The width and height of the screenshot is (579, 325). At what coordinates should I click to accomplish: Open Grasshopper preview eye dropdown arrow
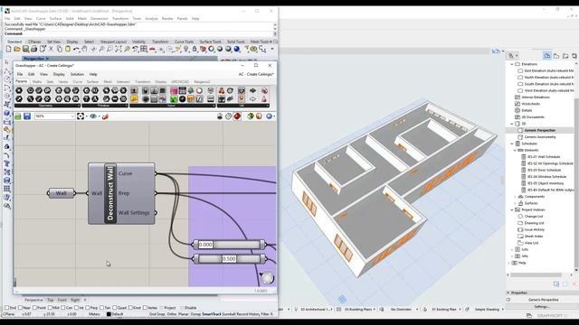[99, 116]
